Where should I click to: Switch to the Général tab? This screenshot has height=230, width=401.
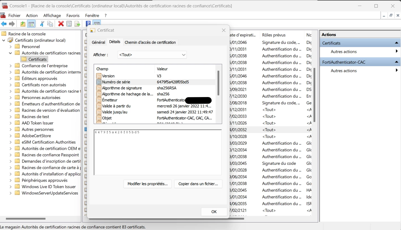point(98,42)
